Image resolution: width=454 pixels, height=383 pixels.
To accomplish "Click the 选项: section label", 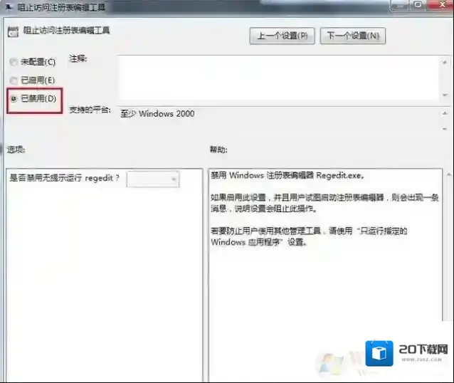I will pos(16,150).
